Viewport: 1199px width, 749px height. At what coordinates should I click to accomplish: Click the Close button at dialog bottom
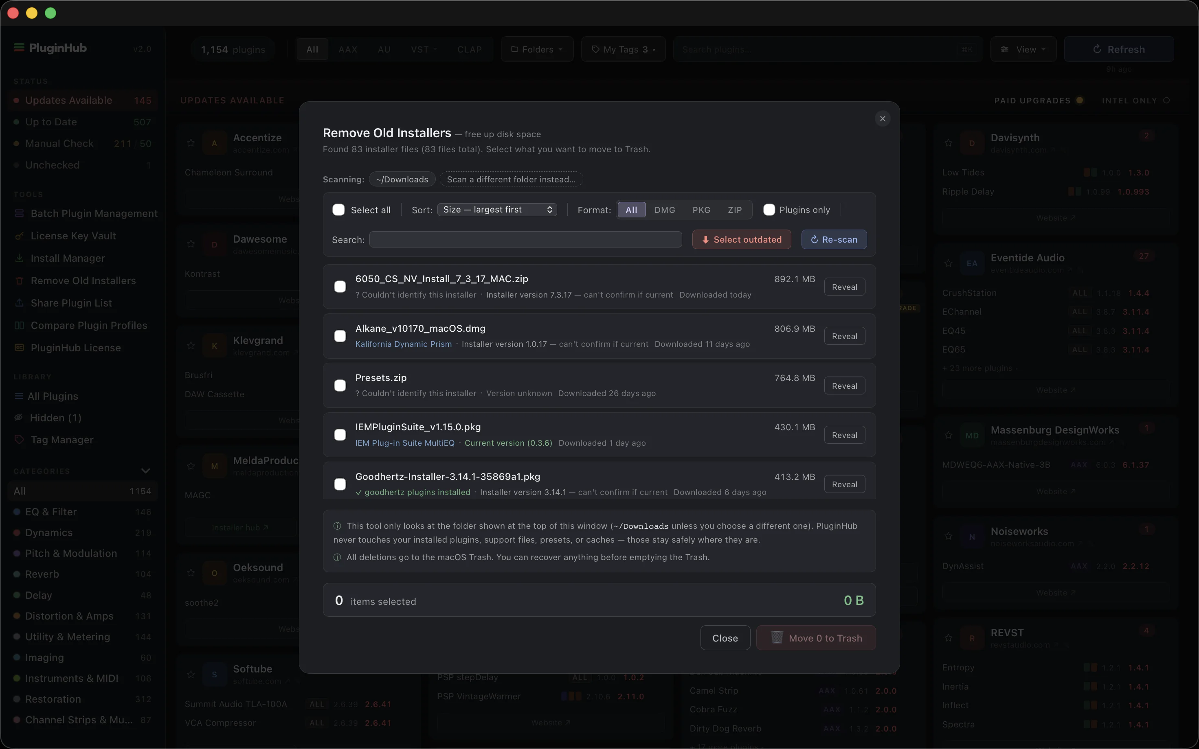coord(725,638)
